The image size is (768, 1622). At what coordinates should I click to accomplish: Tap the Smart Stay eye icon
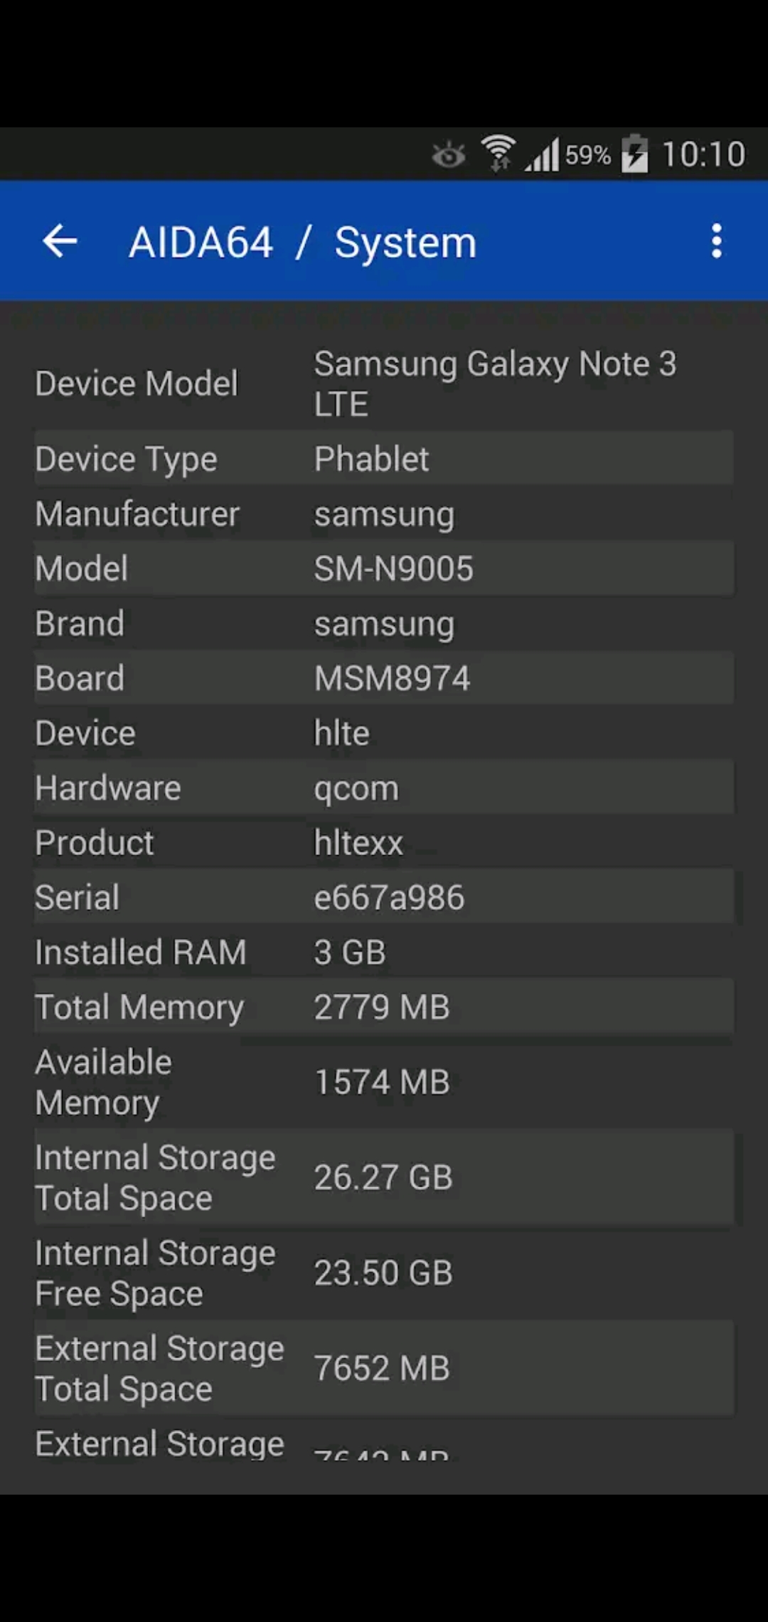coord(449,154)
